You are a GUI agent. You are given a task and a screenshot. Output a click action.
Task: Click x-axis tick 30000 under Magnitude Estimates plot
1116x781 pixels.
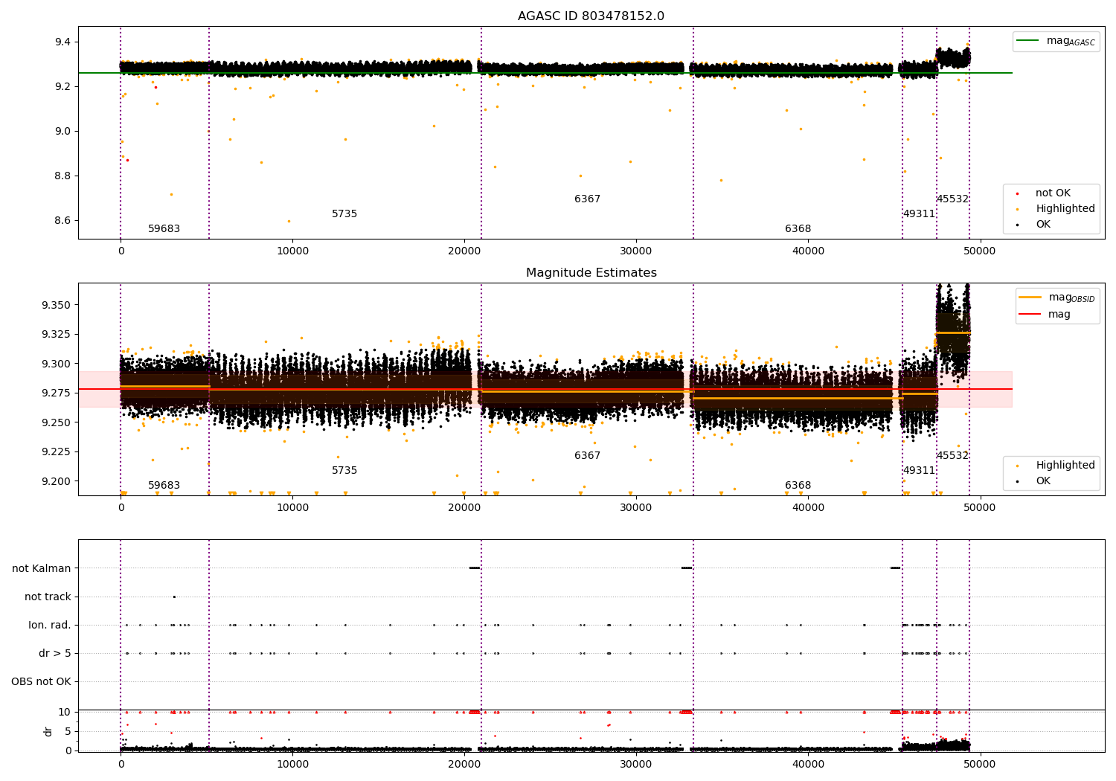[x=636, y=508]
